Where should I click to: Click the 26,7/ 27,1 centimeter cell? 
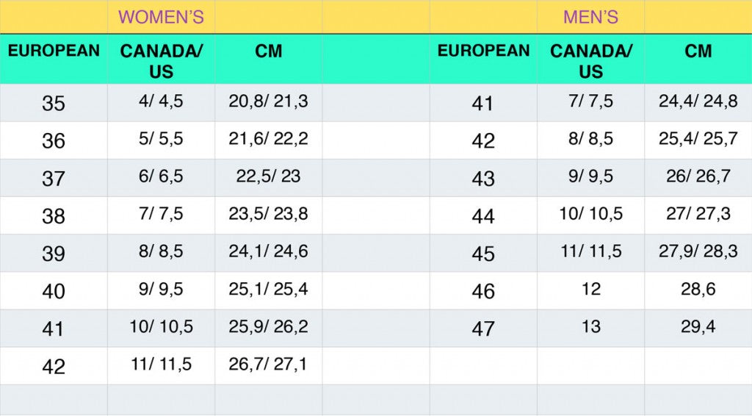(x=268, y=365)
